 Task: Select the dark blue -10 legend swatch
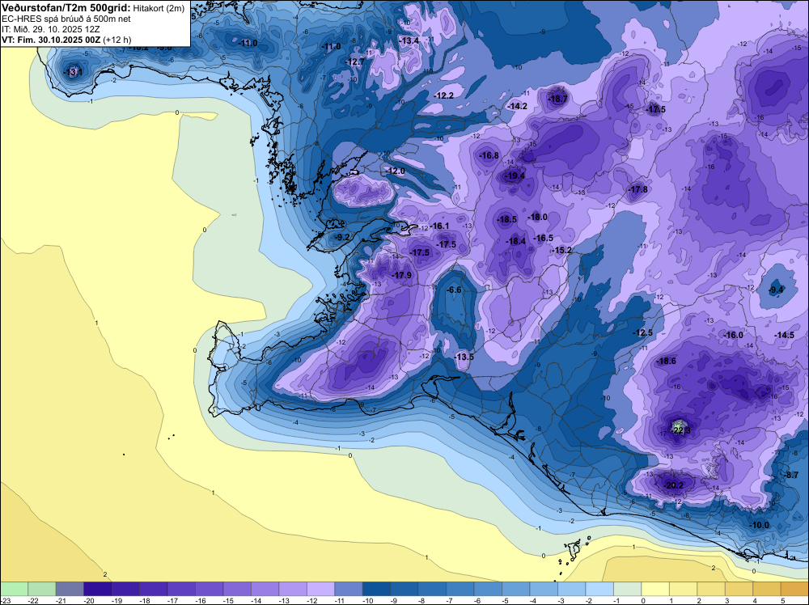pyautogui.click(x=376, y=589)
